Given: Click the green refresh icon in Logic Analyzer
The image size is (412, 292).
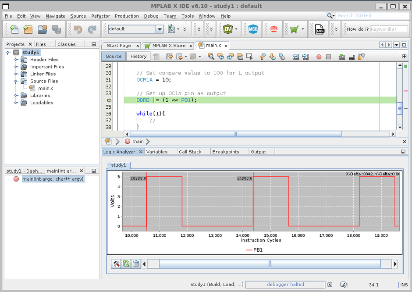Looking at the screenshot, I should [126, 264].
